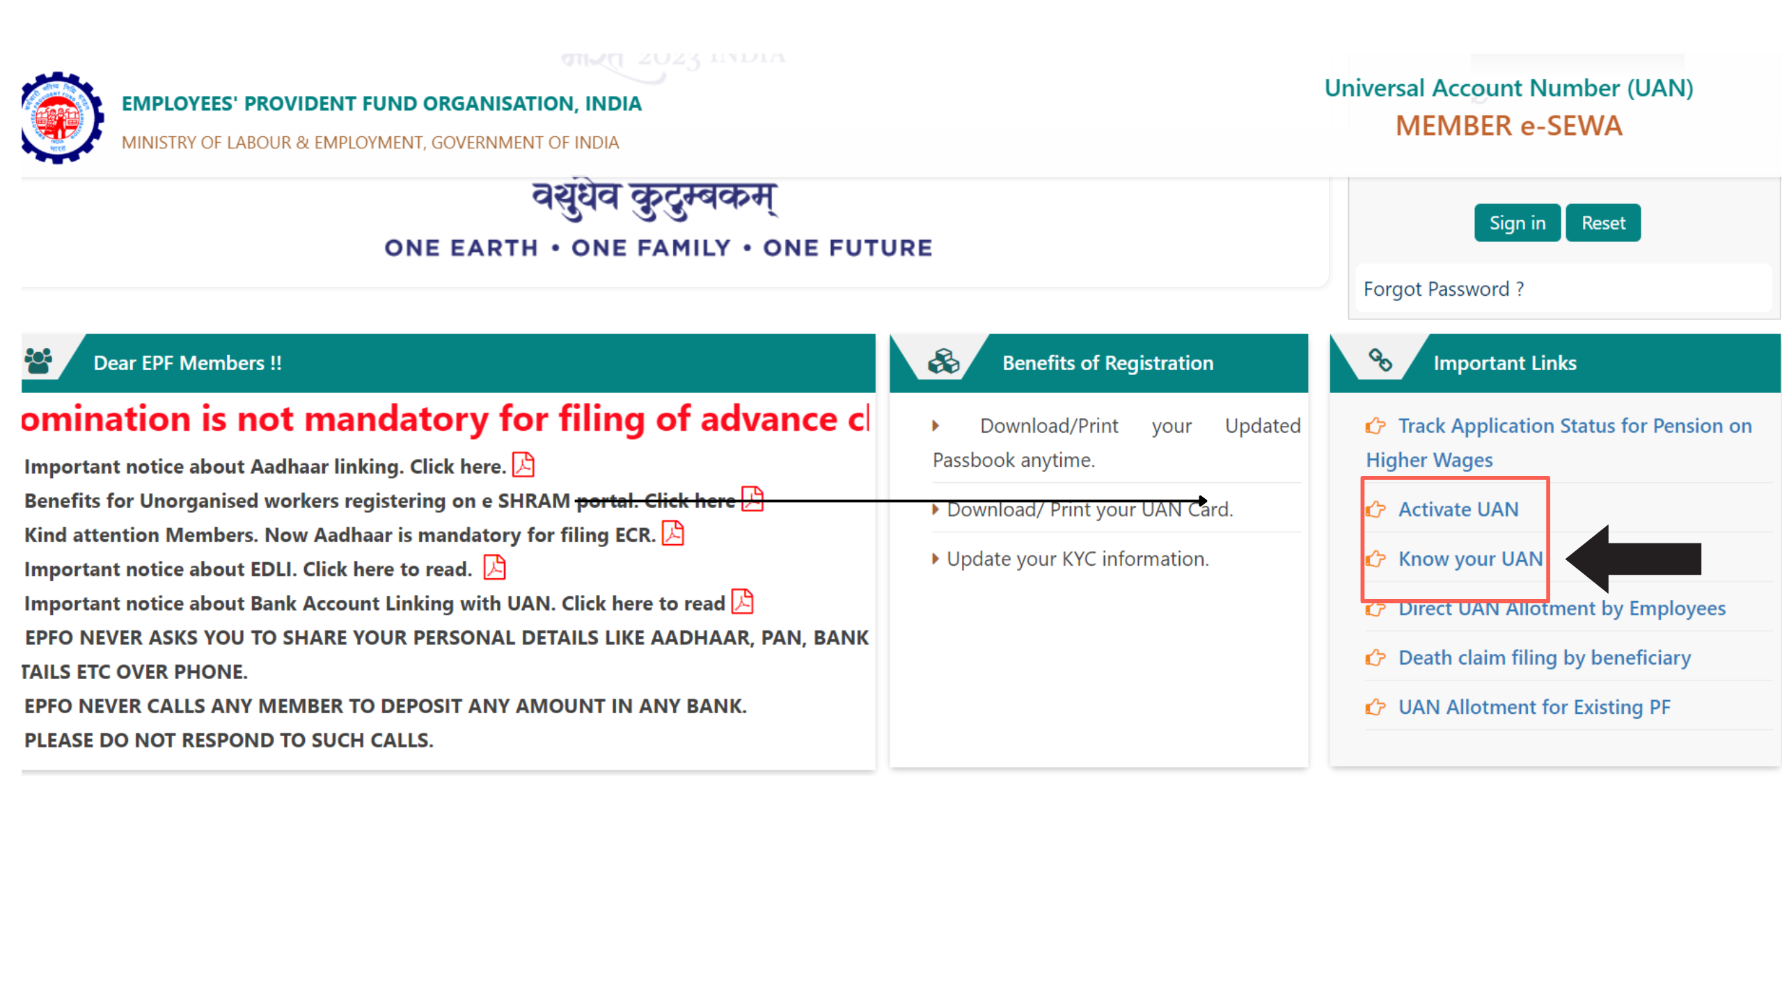
Task: Click the Important Links chain icon
Action: [1380, 360]
